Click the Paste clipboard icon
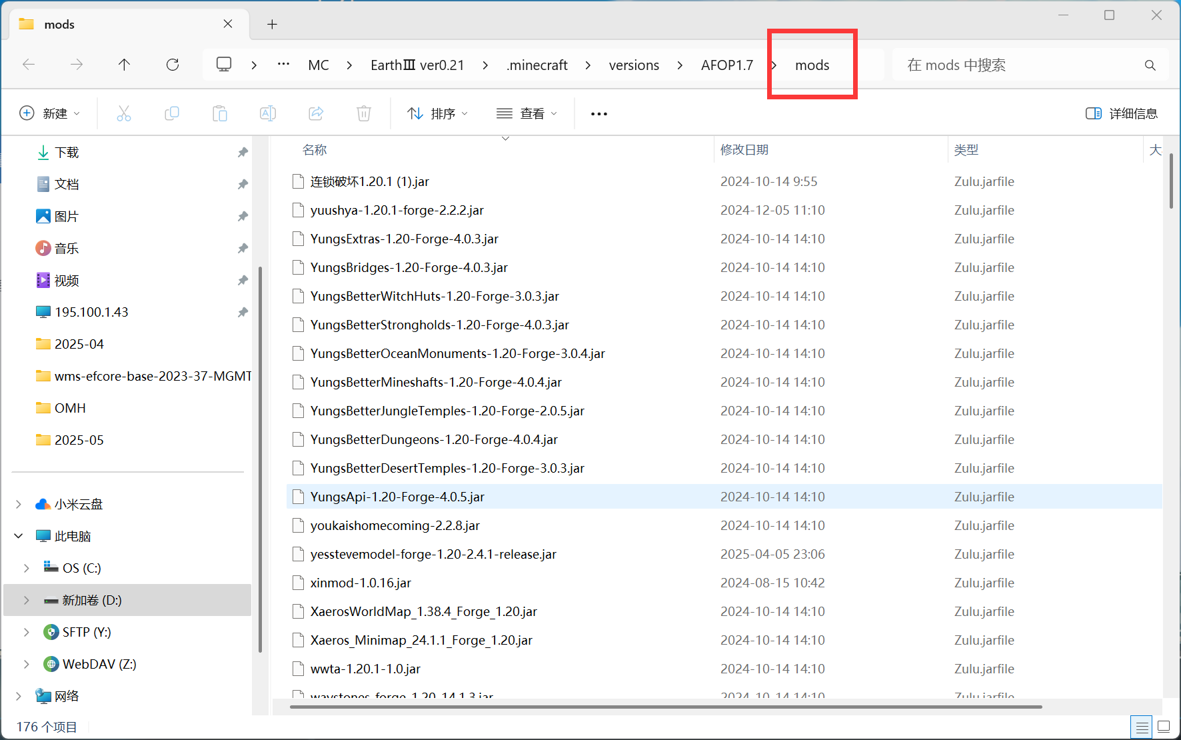The height and width of the screenshot is (740, 1181). pyautogui.click(x=220, y=113)
